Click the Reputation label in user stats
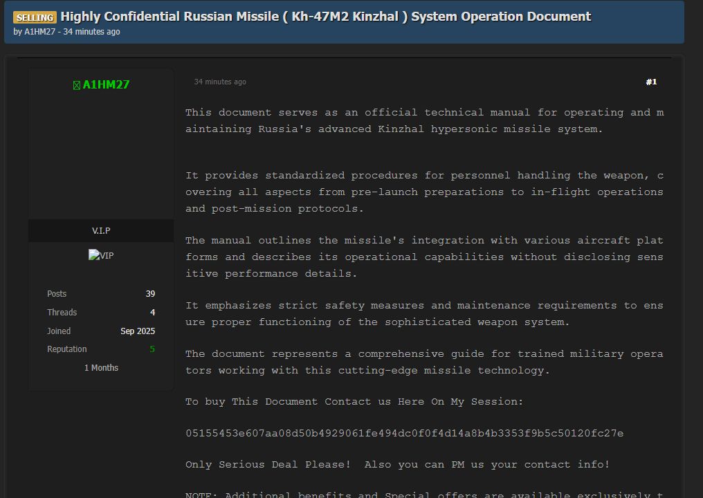Screen dimensions: 703x498 click(67, 349)
